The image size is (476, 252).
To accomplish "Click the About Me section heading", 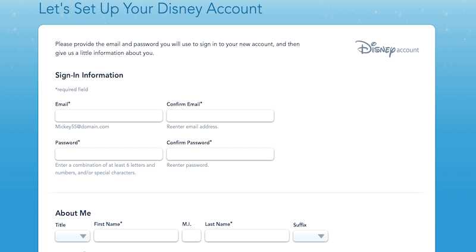I will click(x=73, y=213).
